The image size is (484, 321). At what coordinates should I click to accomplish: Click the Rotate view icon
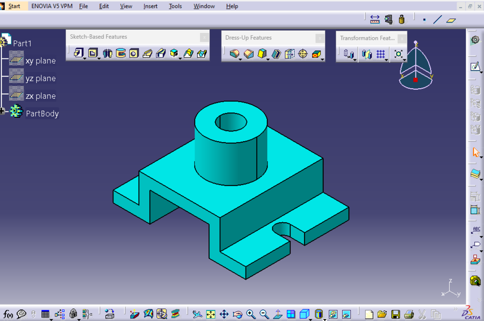[x=237, y=314]
